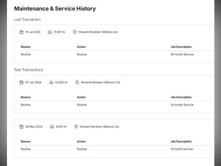Click Howard Abraham (Motors) Ltd in the 2023 record

(99, 127)
